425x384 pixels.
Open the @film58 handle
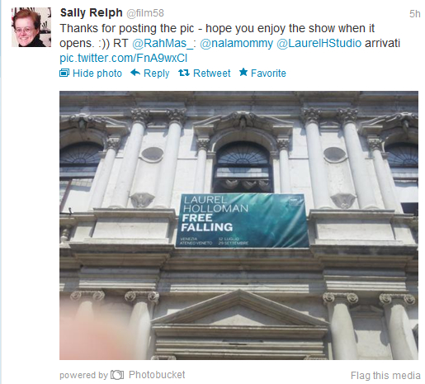click(x=145, y=13)
